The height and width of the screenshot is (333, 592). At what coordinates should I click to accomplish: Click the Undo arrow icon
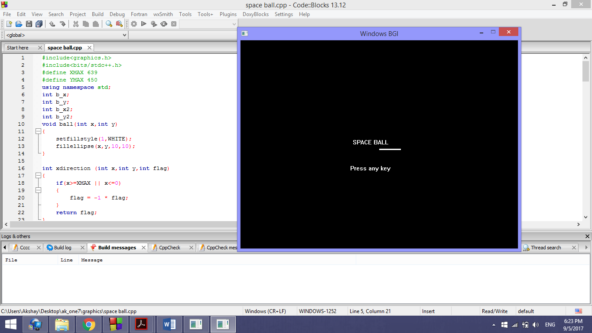52,24
